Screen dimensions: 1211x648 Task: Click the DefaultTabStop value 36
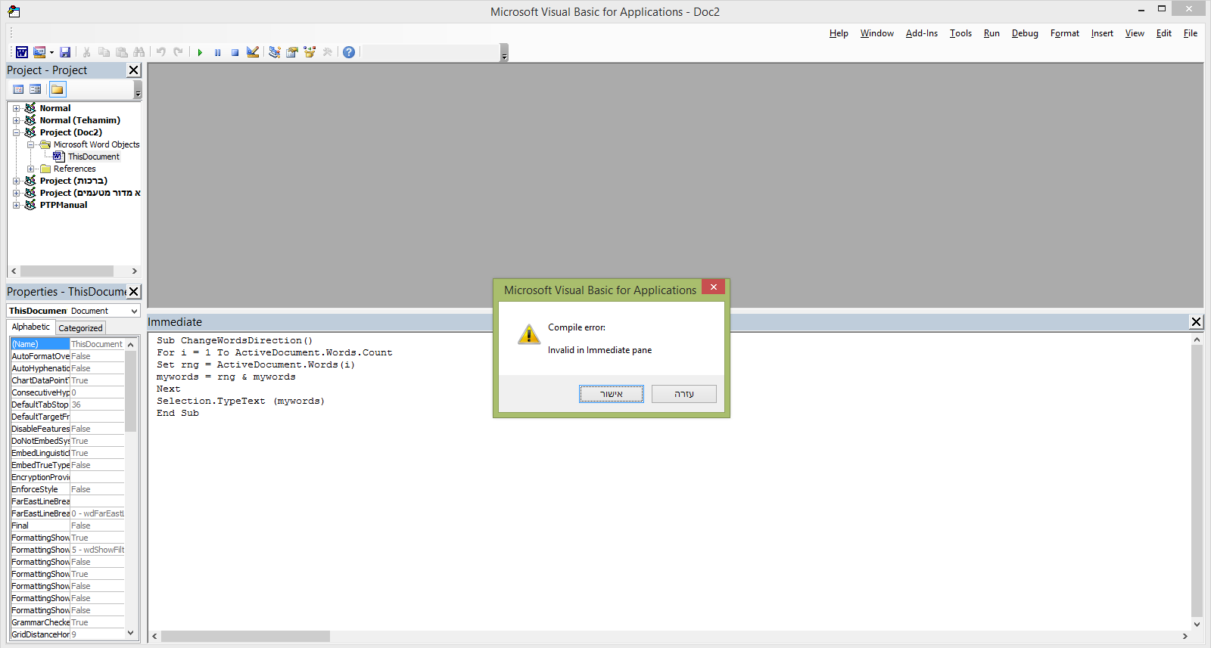[97, 405]
